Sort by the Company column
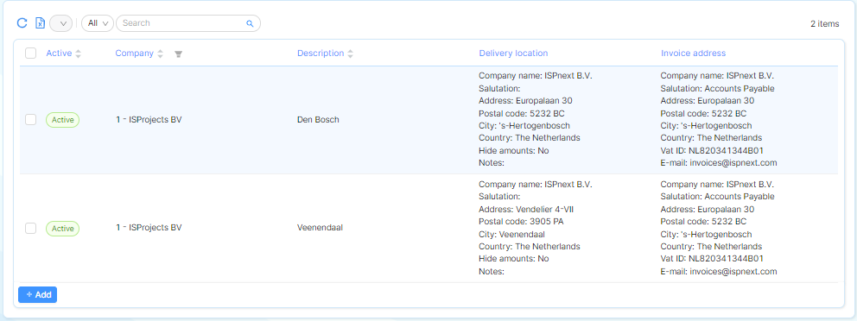This screenshot has width=857, height=321. [x=160, y=53]
